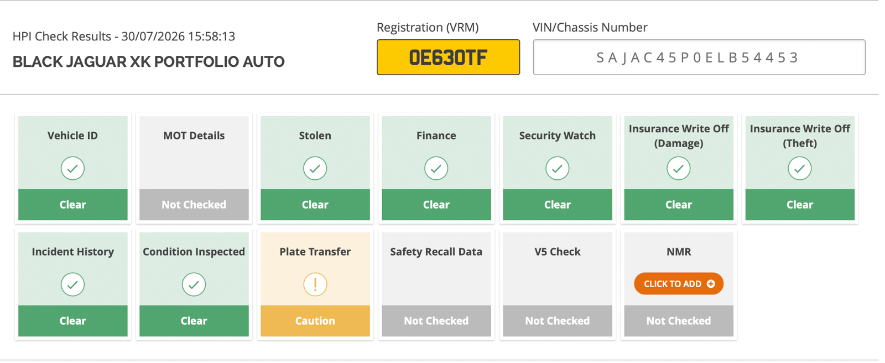Image resolution: width=885 pixels, height=363 pixels.
Task: Click into the VIN/Chassis Number field
Action: (699, 57)
